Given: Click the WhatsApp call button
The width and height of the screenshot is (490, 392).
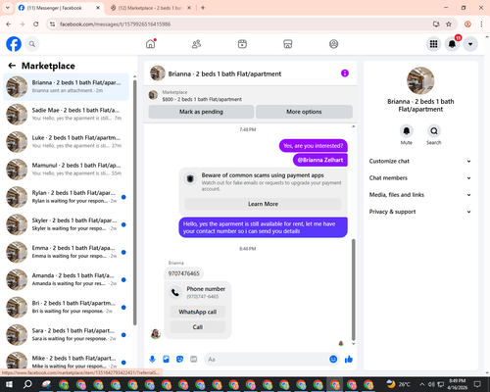Looking at the screenshot, I should pyautogui.click(x=198, y=312).
